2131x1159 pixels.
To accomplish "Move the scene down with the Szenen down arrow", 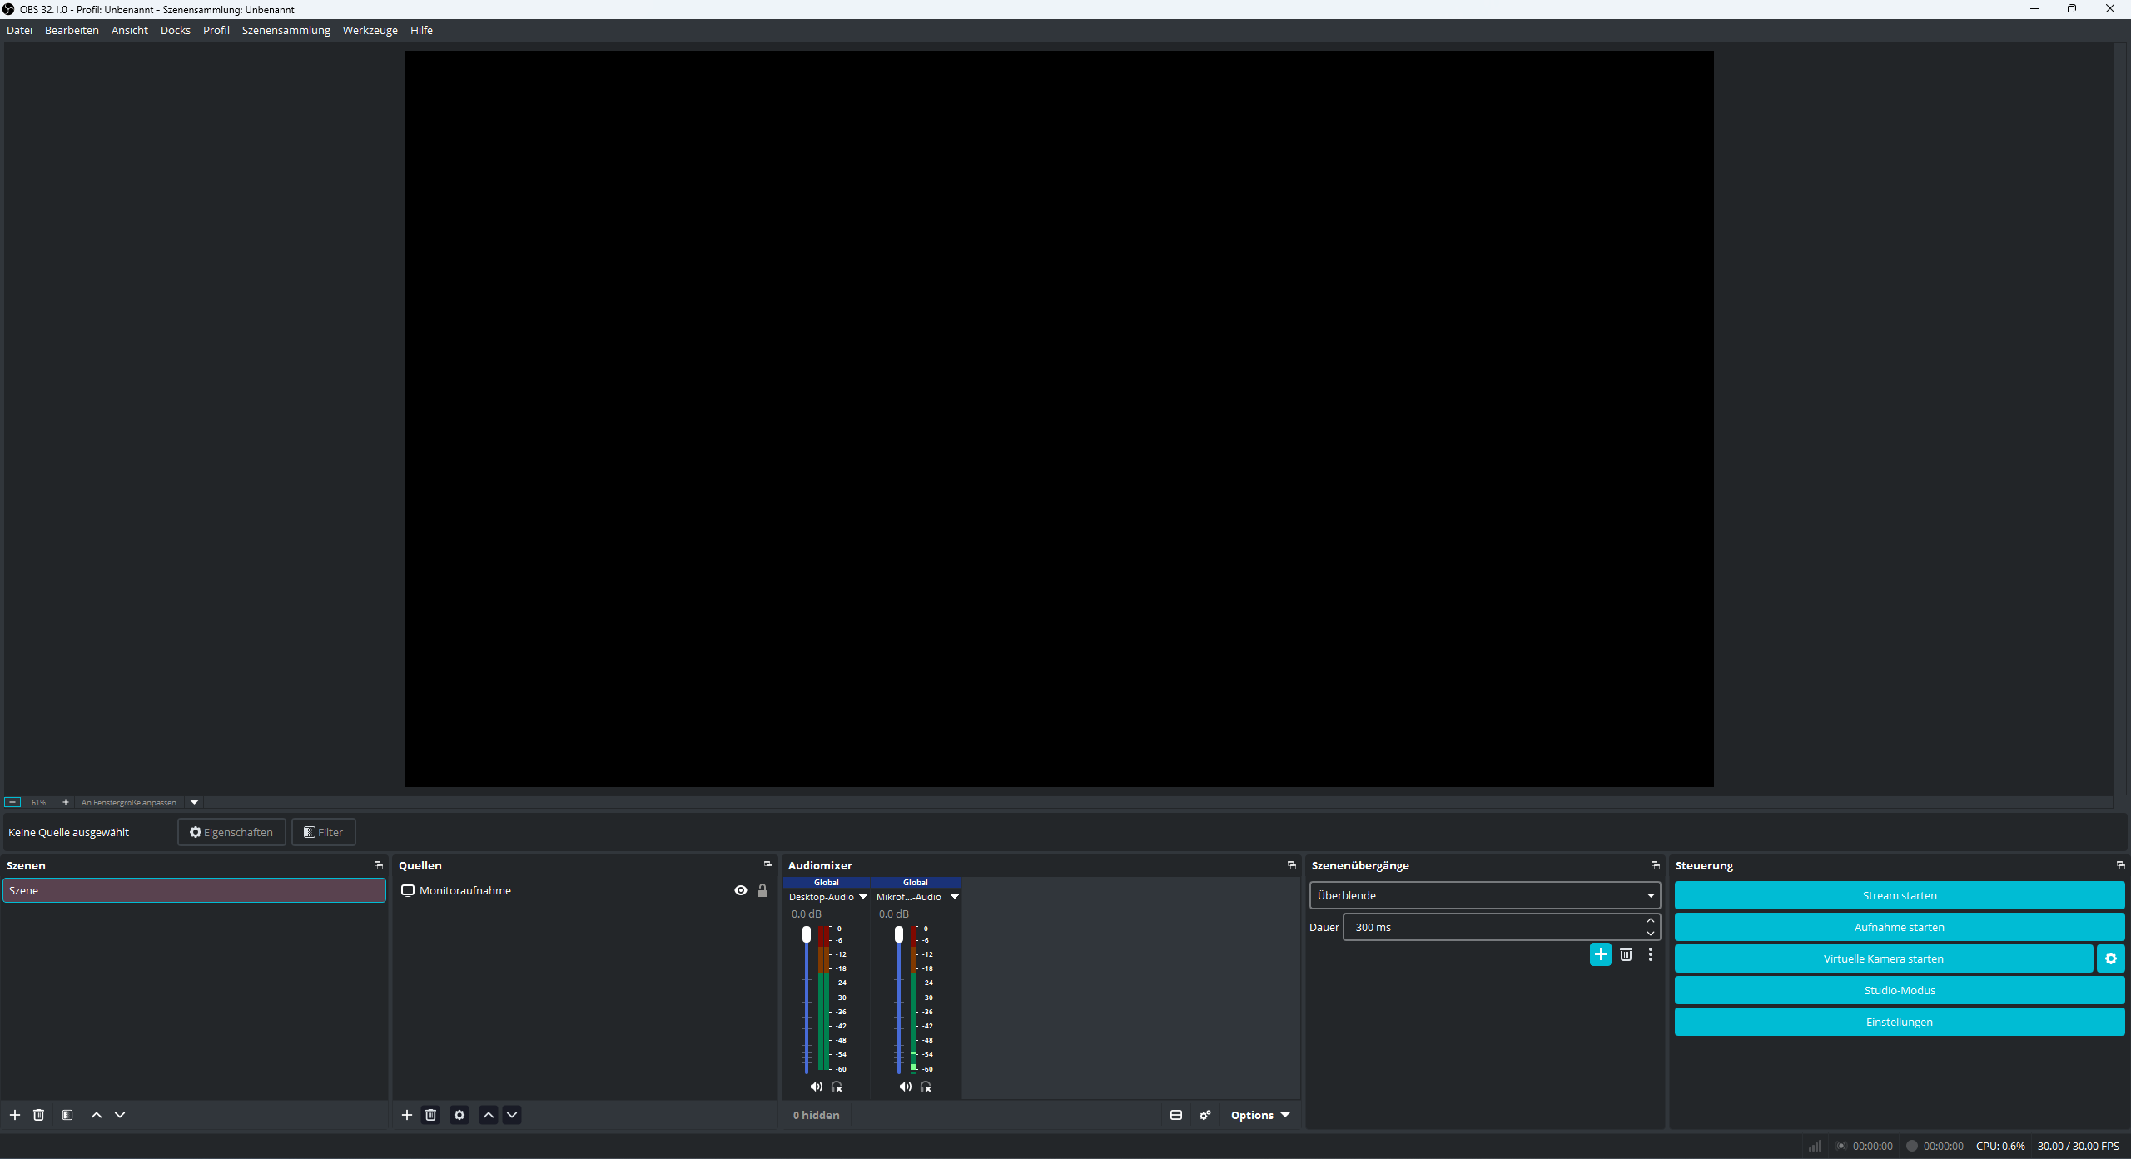I will point(120,1115).
